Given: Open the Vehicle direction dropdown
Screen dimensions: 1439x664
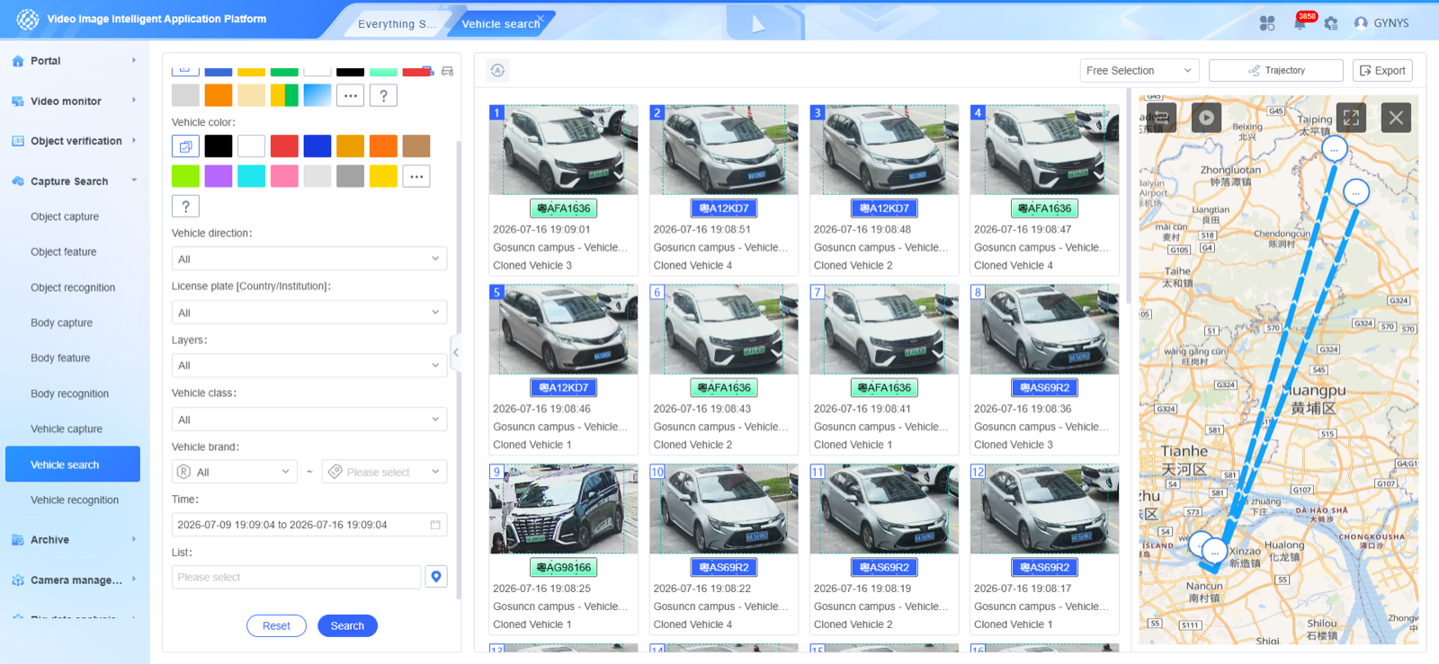Looking at the screenshot, I should (309, 259).
